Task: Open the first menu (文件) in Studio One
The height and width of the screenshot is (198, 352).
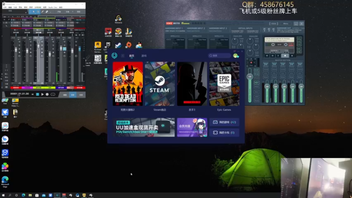Action: pyautogui.click(x=4, y=7)
